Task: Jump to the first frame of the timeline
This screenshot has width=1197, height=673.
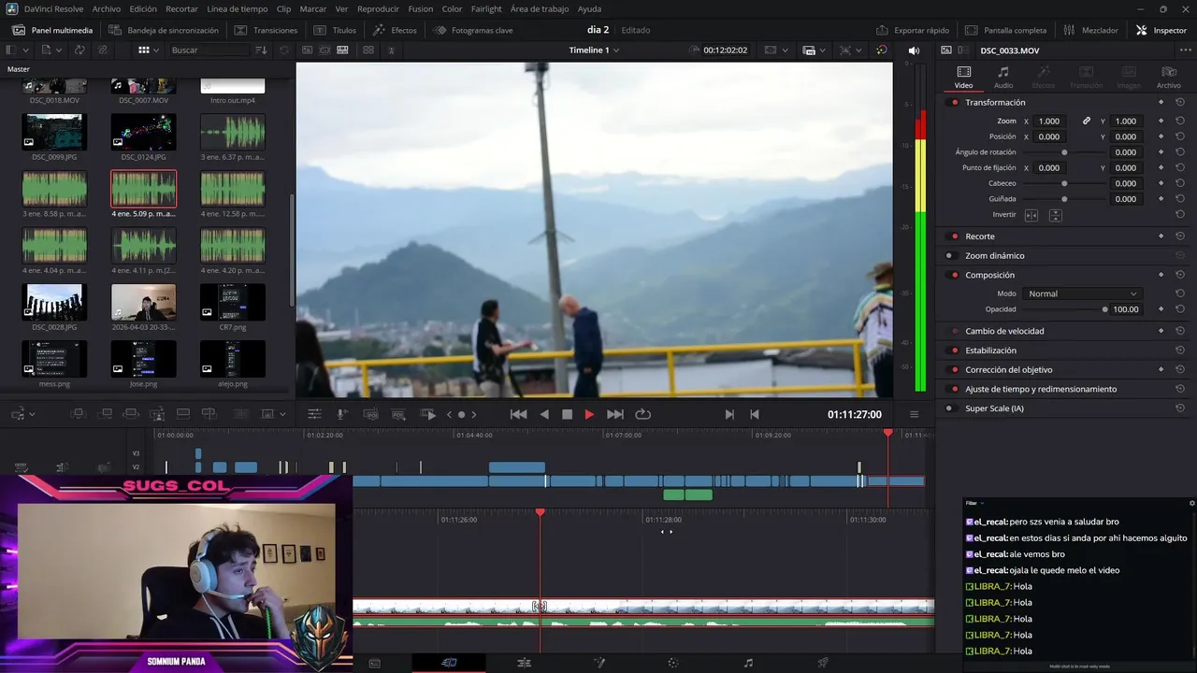Action: tap(518, 414)
